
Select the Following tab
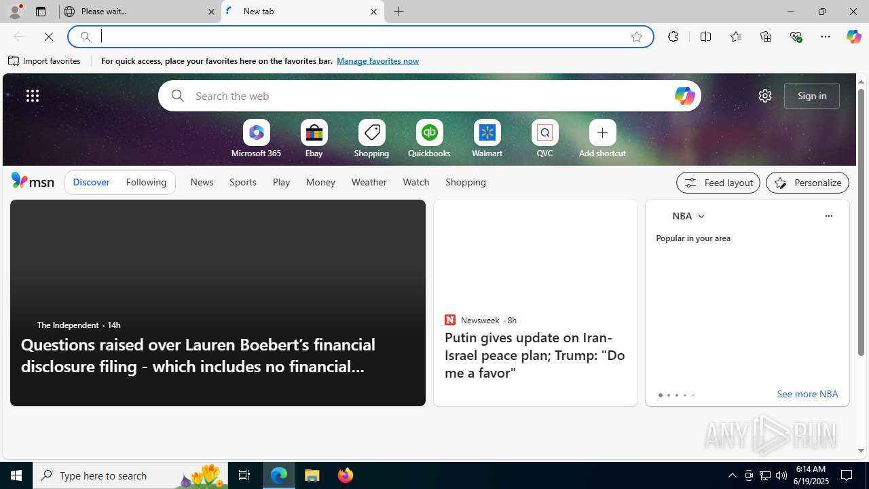[146, 182]
